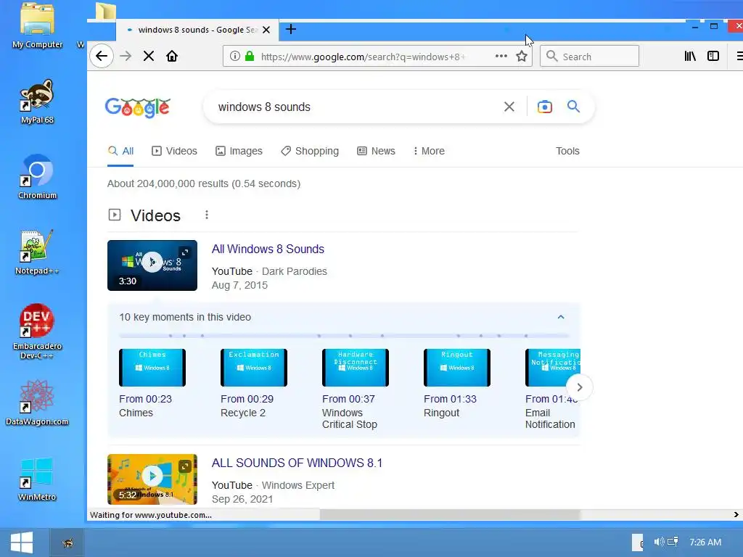The width and height of the screenshot is (743, 557).
Task: Open the browser home page icon
Action: tap(172, 57)
